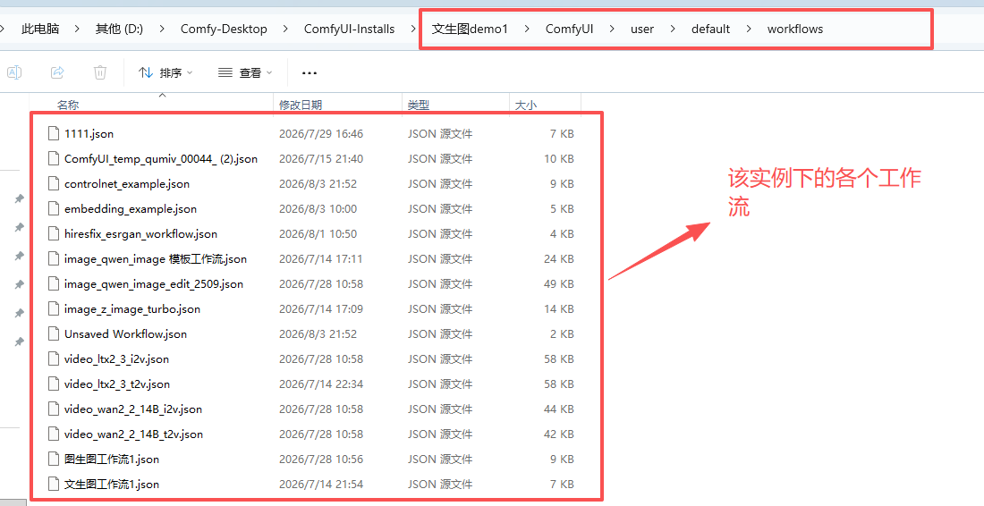Expand chevron after ComfyUI-Installs breadcrumb
The height and width of the screenshot is (506, 984).
pyautogui.click(x=413, y=29)
